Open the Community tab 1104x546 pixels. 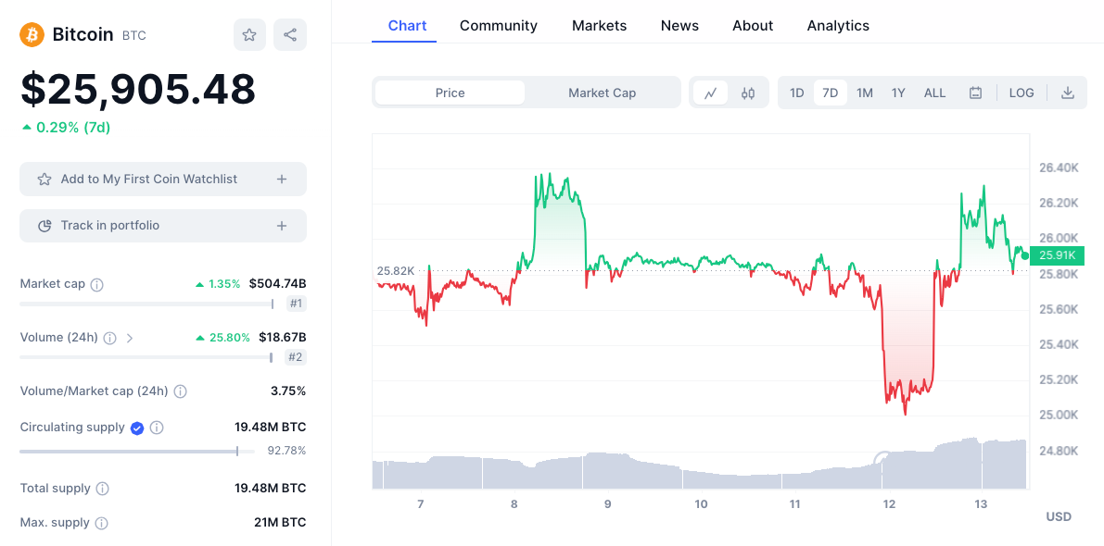coord(499,26)
